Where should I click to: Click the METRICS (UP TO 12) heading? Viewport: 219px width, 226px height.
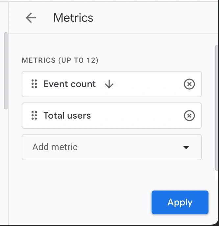tap(60, 60)
